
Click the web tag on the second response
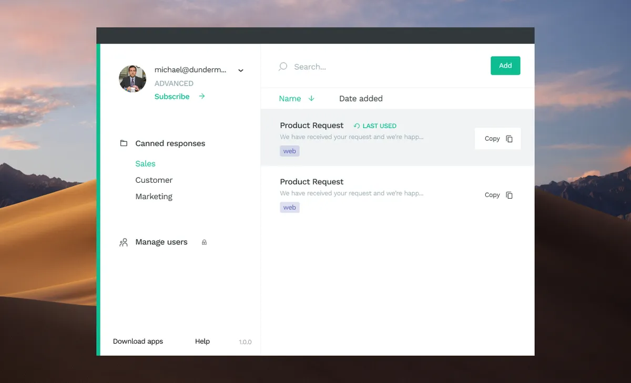[x=290, y=208]
